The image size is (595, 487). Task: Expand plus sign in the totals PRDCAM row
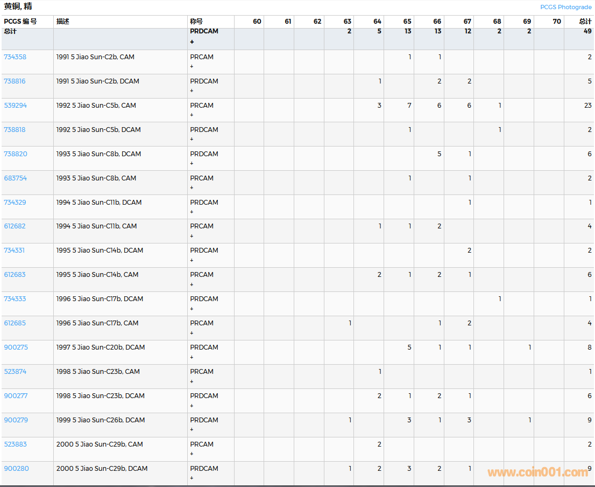(x=192, y=42)
